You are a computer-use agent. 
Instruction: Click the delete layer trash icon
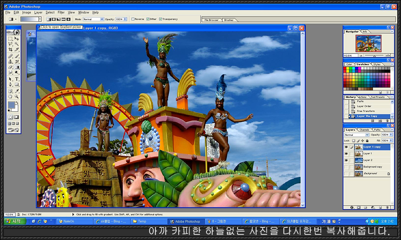388,208
